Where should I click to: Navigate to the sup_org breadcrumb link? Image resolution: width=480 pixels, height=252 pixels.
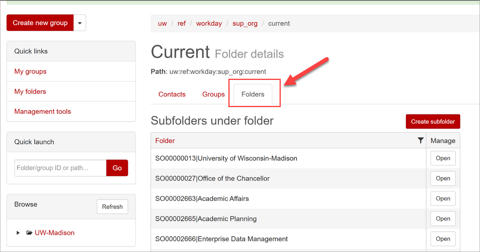pos(245,23)
